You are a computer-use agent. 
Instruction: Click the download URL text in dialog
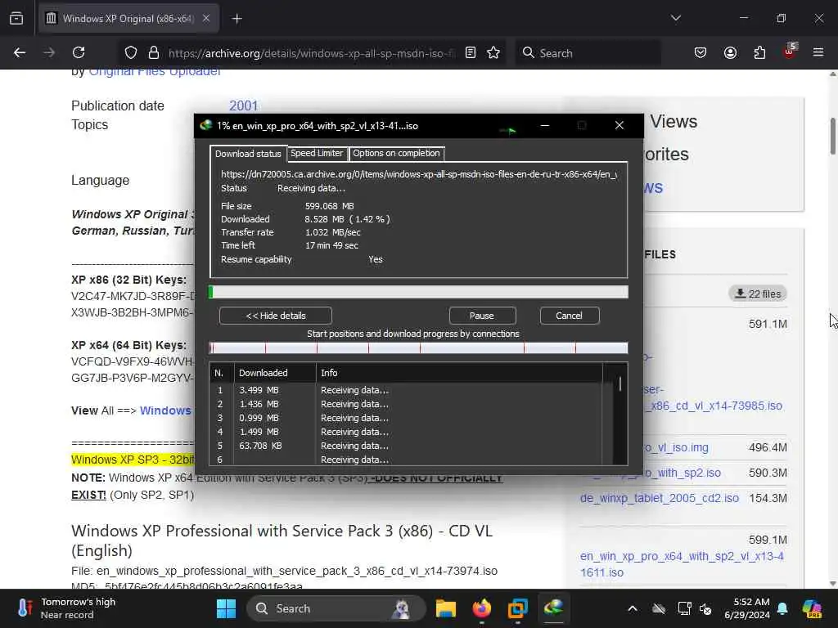click(x=419, y=174)
